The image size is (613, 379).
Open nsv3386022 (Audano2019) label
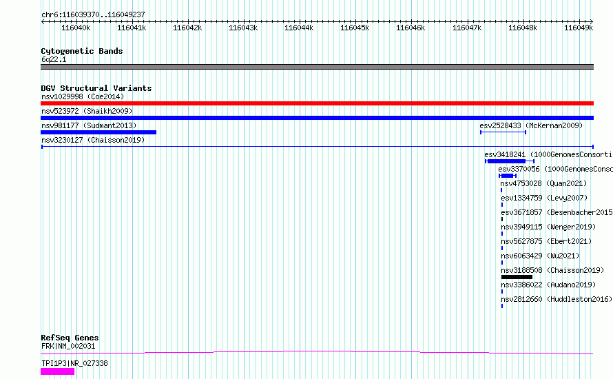[x=548, y=285]
